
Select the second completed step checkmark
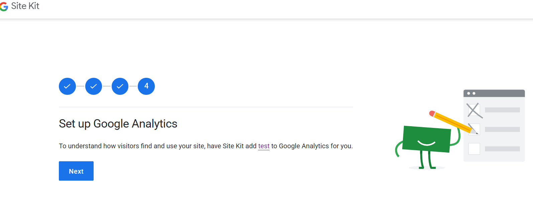click(94, 86)
